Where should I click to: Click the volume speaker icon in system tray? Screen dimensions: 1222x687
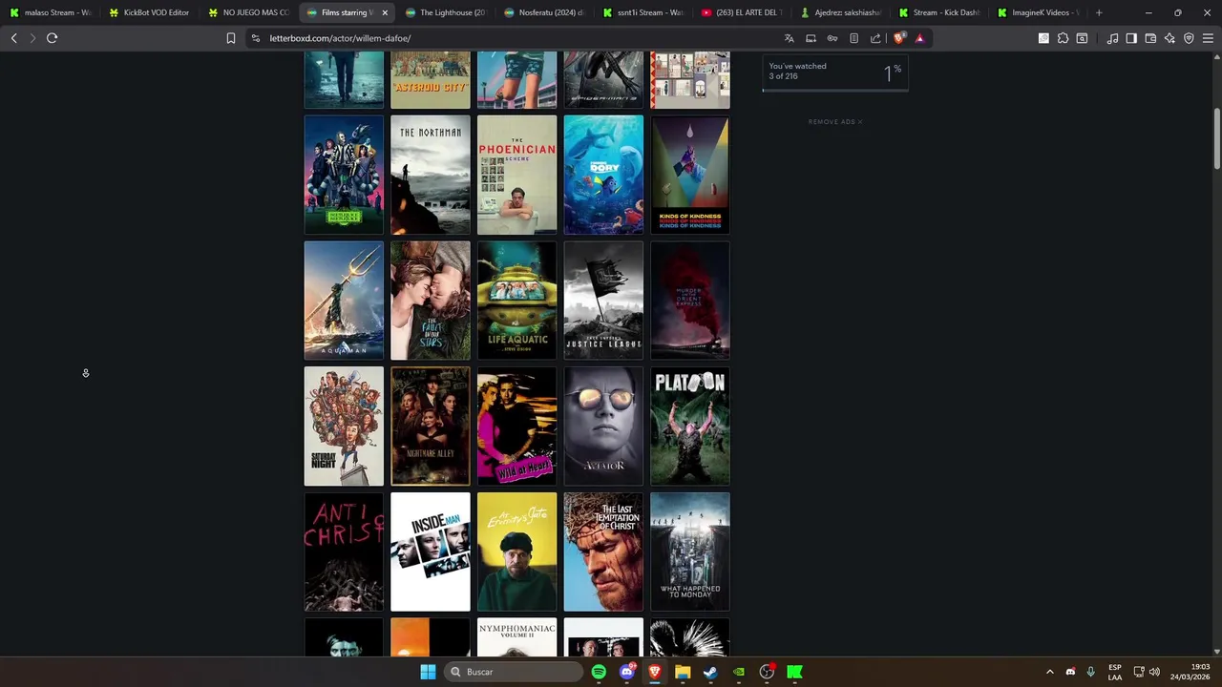pyautogui.click(x=1154, y=672)
